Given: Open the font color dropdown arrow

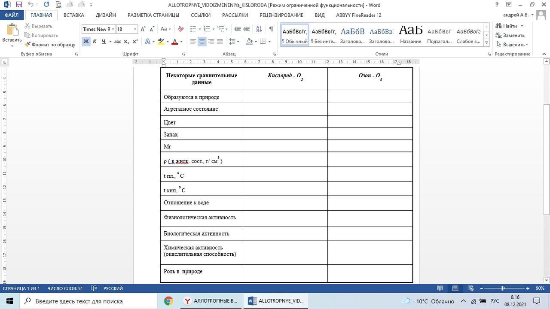Looking at the screenshot, I should point(181,42).
